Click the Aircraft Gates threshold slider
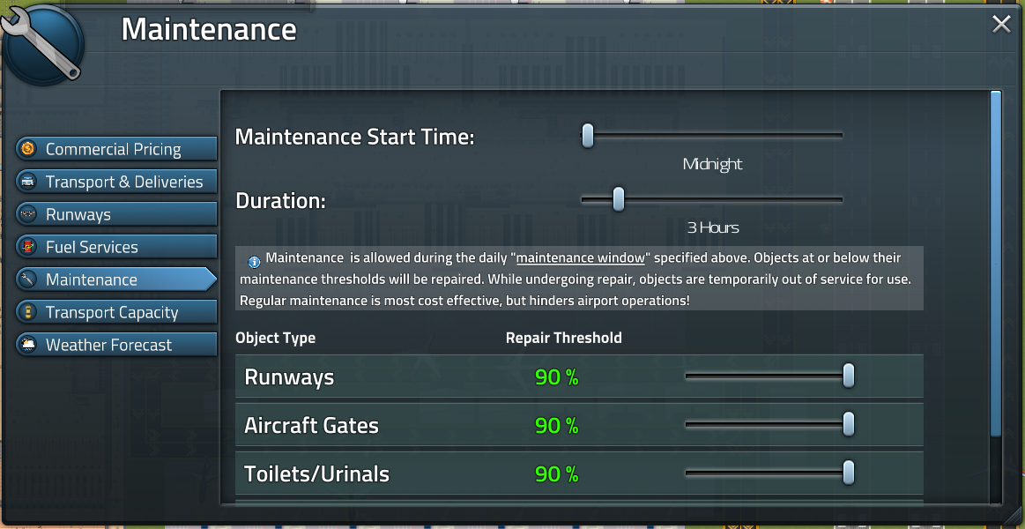 (848, 425)
